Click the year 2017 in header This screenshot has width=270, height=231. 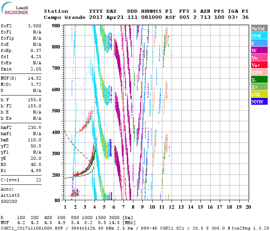coord(96,17)
